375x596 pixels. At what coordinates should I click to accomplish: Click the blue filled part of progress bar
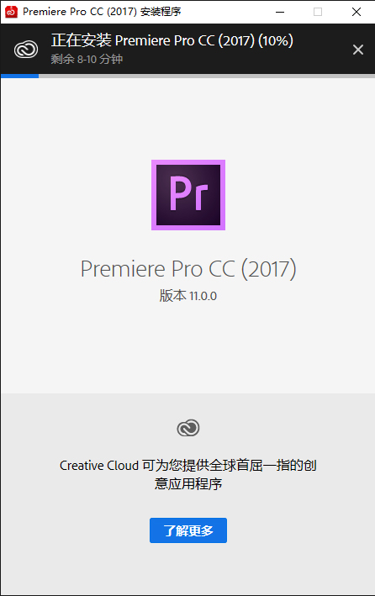coord(20,76)
